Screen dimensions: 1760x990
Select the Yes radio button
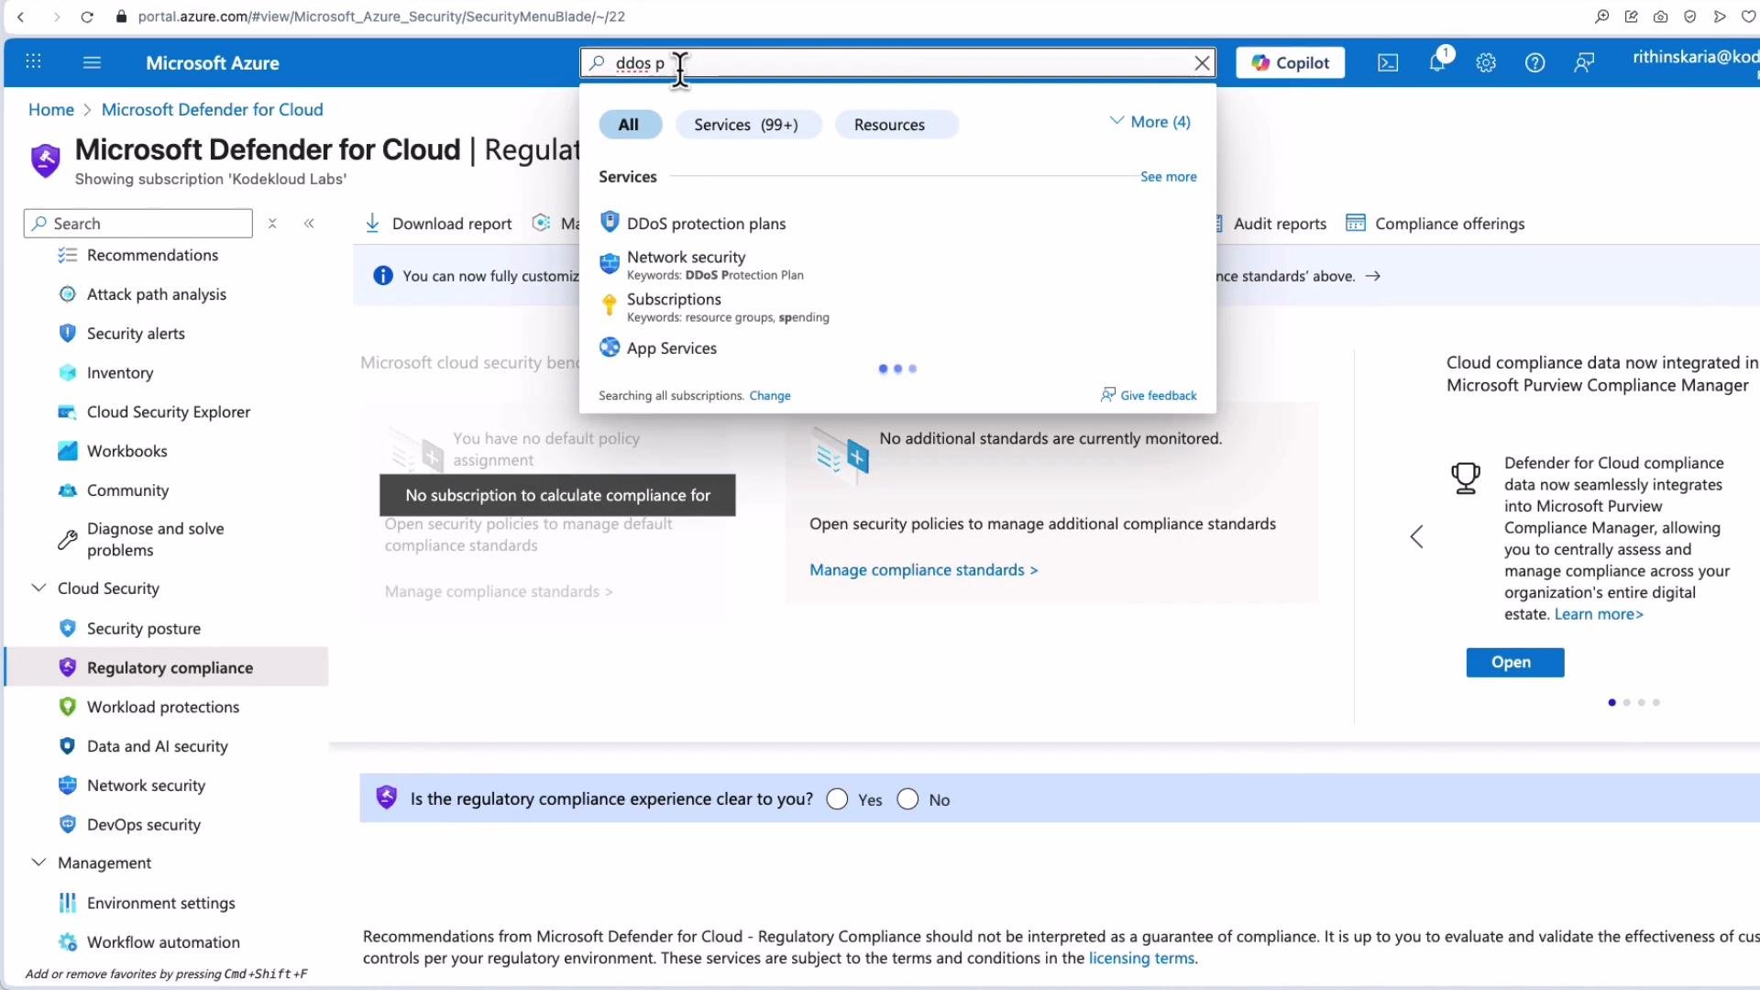point(836,799)
